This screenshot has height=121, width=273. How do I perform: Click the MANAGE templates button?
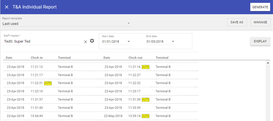coord(260,22)
